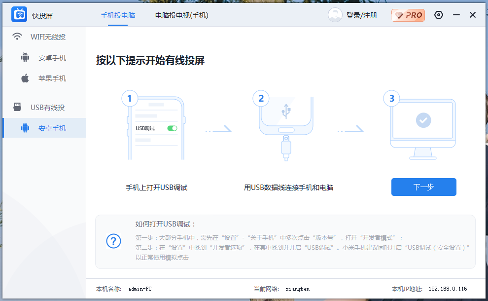Switch to 电脑投电视(手机) tab
The width and height of the screenshot is (488, 301).
[182, 15]
